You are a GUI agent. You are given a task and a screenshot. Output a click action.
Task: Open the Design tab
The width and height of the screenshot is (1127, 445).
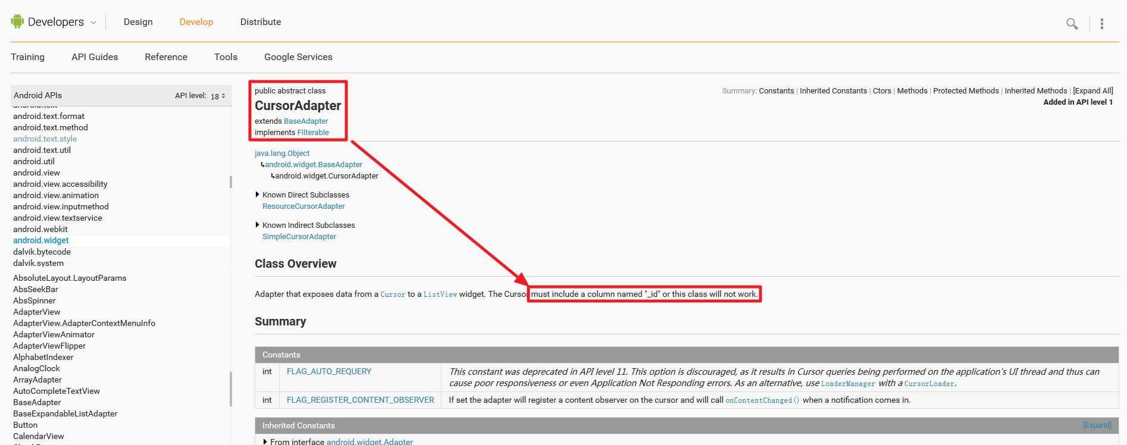click(x=138, y=22)
